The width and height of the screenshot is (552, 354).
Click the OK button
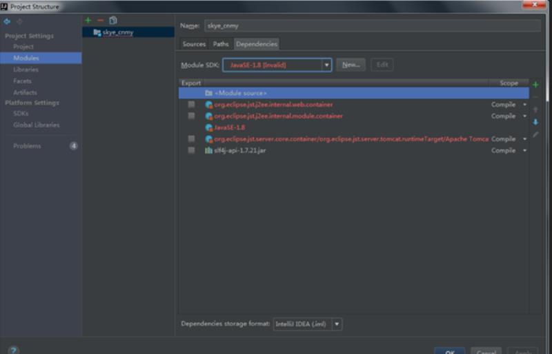(x=450, y=351)
